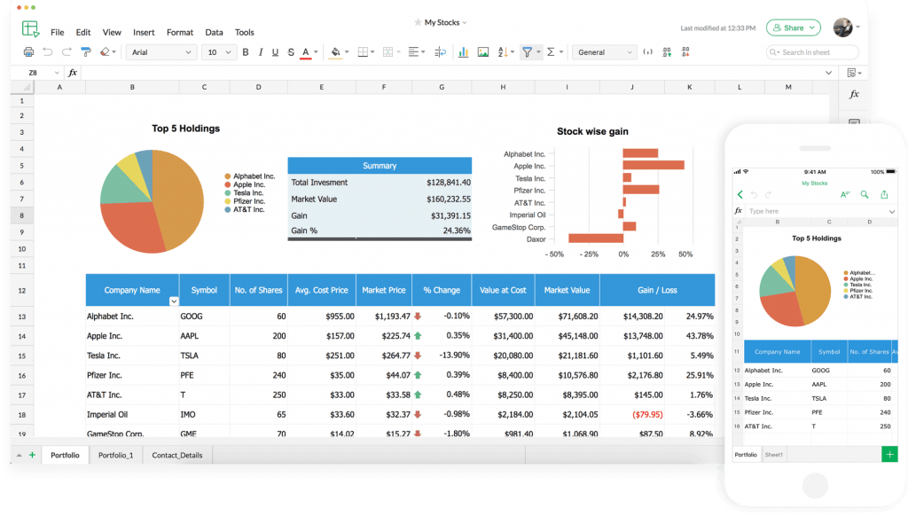Open the Arial font family dropdown

point(160,52)
